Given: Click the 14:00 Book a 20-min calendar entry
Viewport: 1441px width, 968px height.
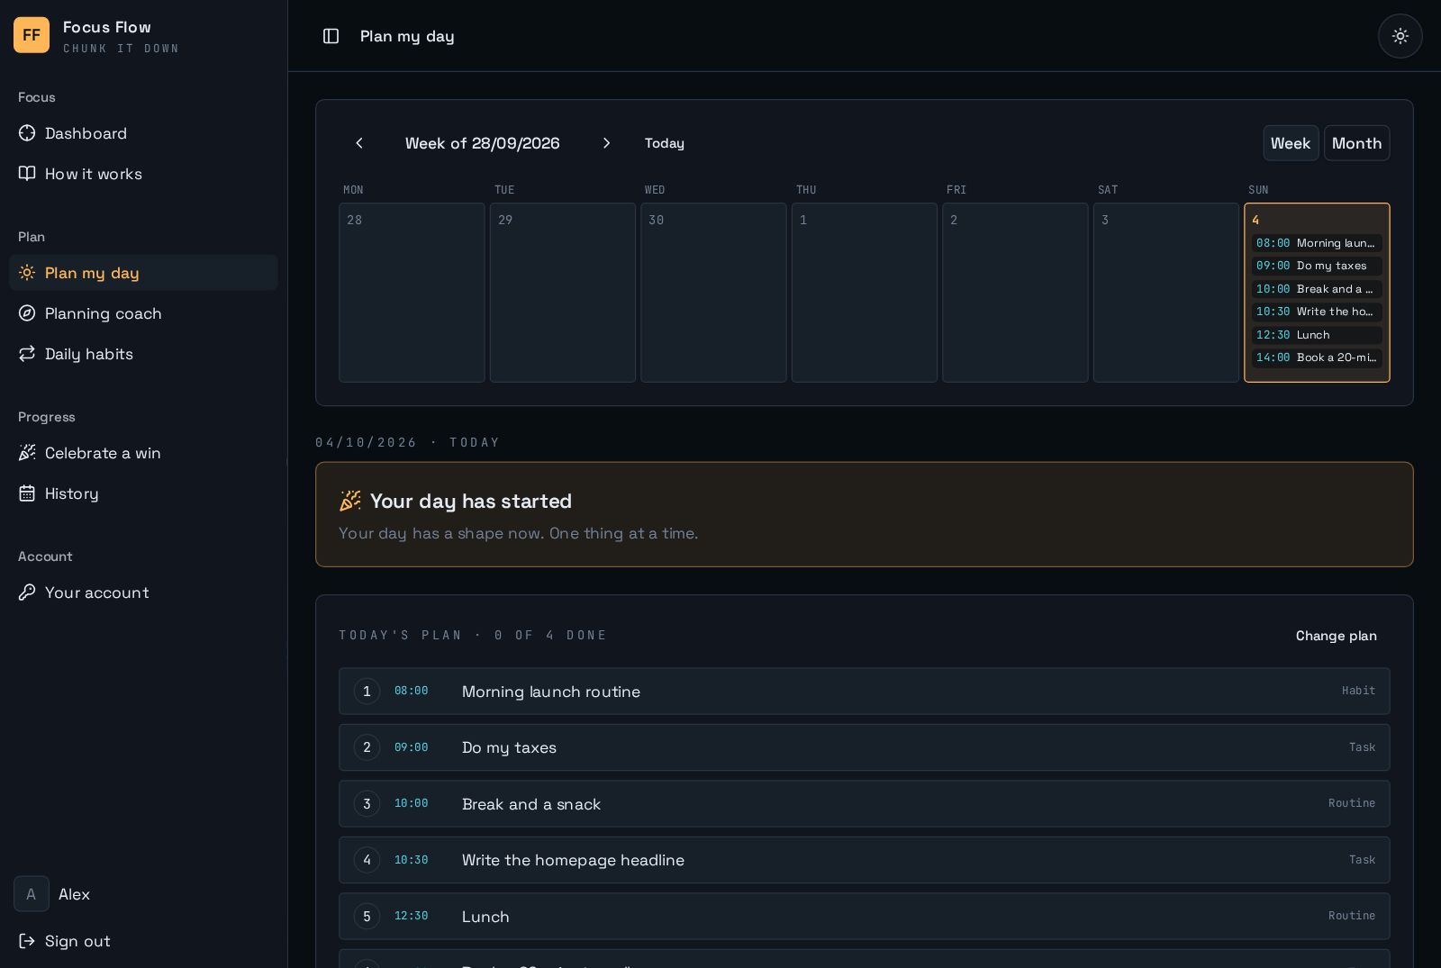Looking at the screenshot, I should [x=1317, y=357].
